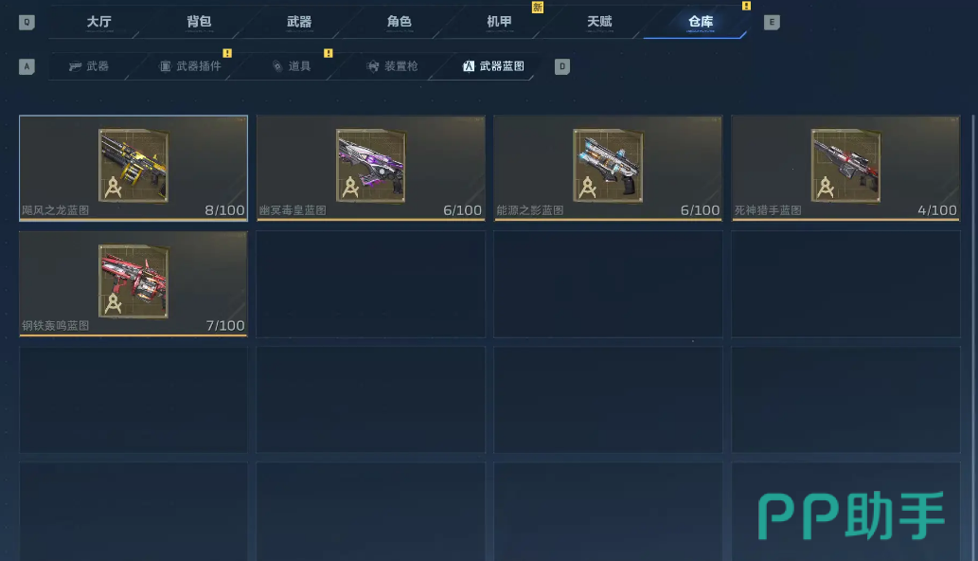The image size is (978, 561).
Task: Select the 死神猎手蓝图 sniper icon
Action: click(x=845, y=166)
